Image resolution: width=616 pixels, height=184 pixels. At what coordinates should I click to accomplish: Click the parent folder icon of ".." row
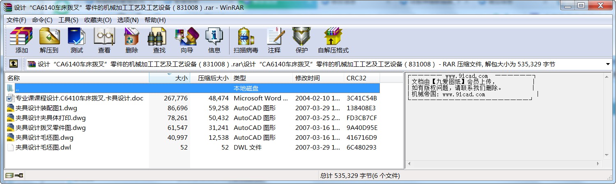[11, 89]
